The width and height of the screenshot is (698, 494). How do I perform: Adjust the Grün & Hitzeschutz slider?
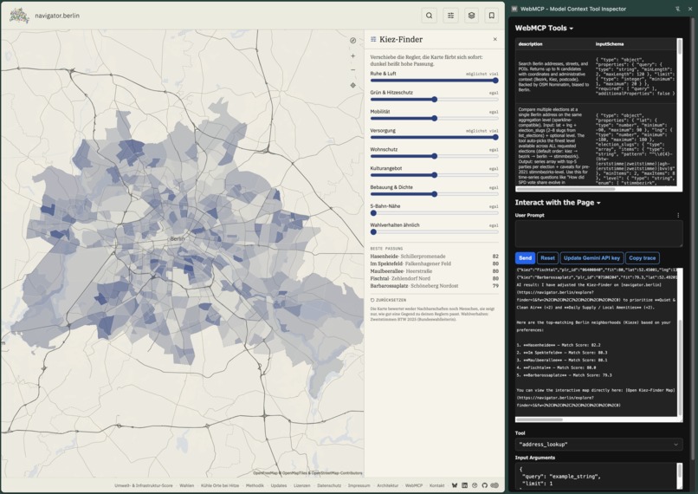click(x=434, y=100)
